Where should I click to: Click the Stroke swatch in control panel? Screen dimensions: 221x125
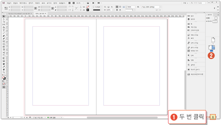coord(88,10)
